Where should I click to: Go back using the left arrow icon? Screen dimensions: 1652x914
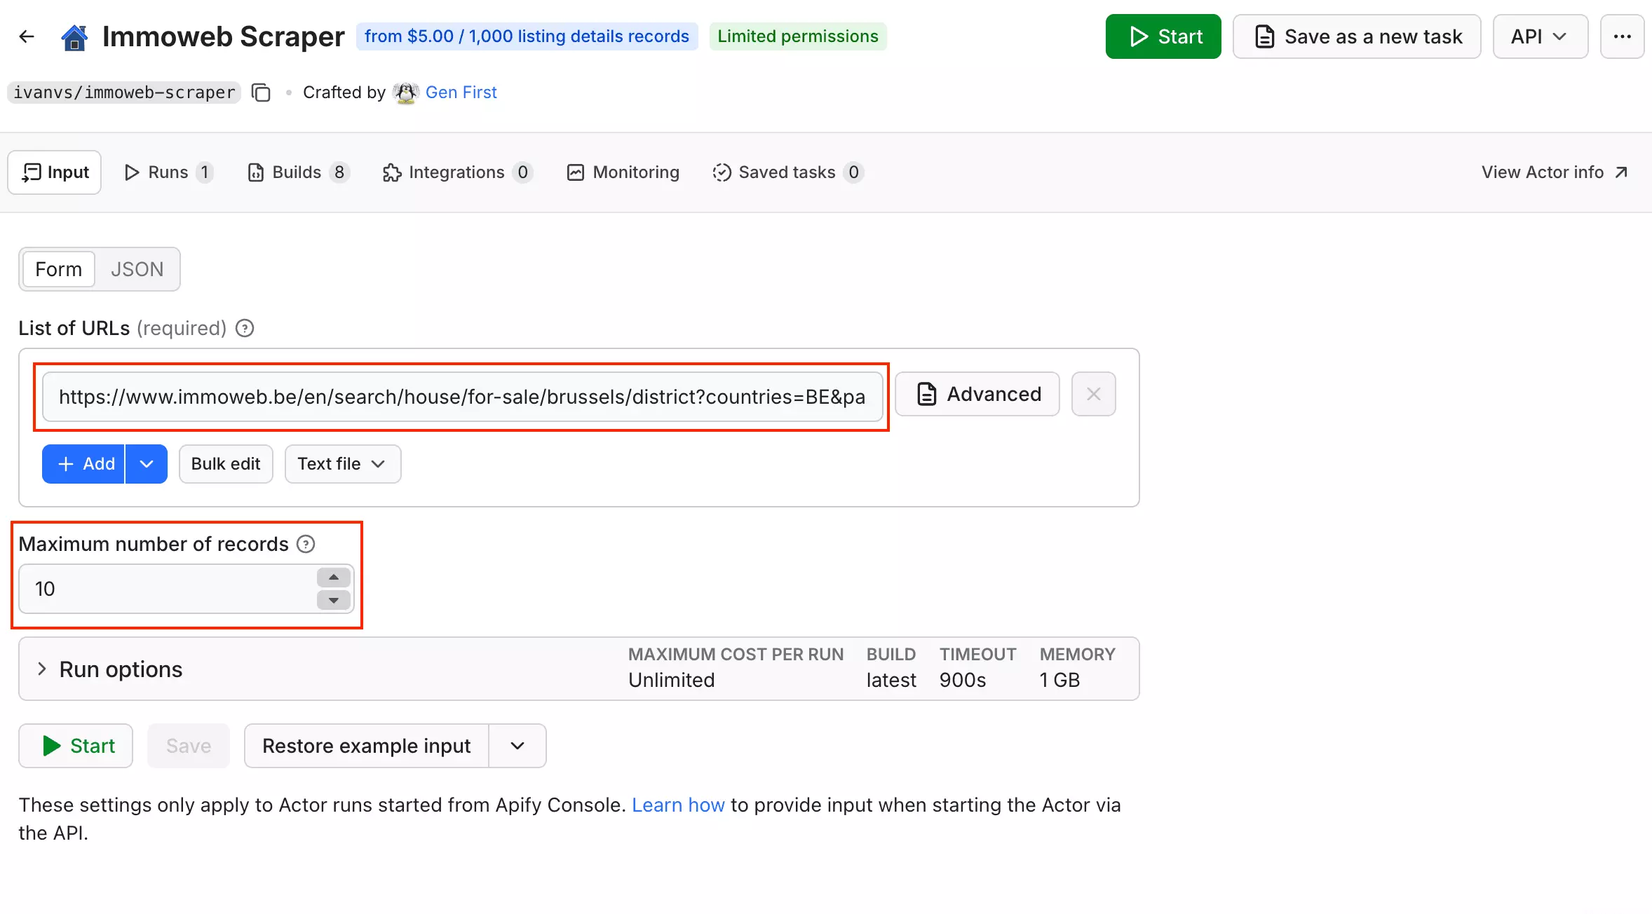tap(27, 36)
